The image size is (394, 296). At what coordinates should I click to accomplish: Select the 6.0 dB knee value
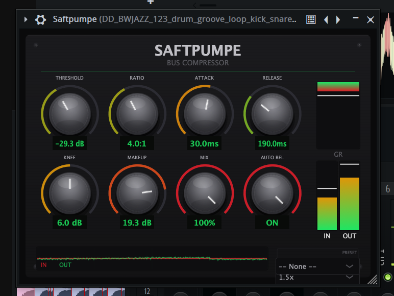point(69,223)
